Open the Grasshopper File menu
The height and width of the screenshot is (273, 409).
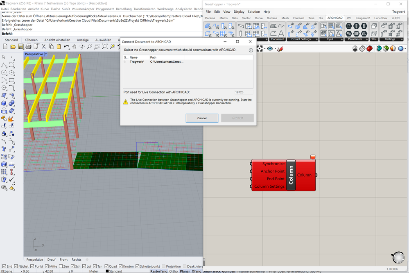pyautogui.click(x=208, y=12)
